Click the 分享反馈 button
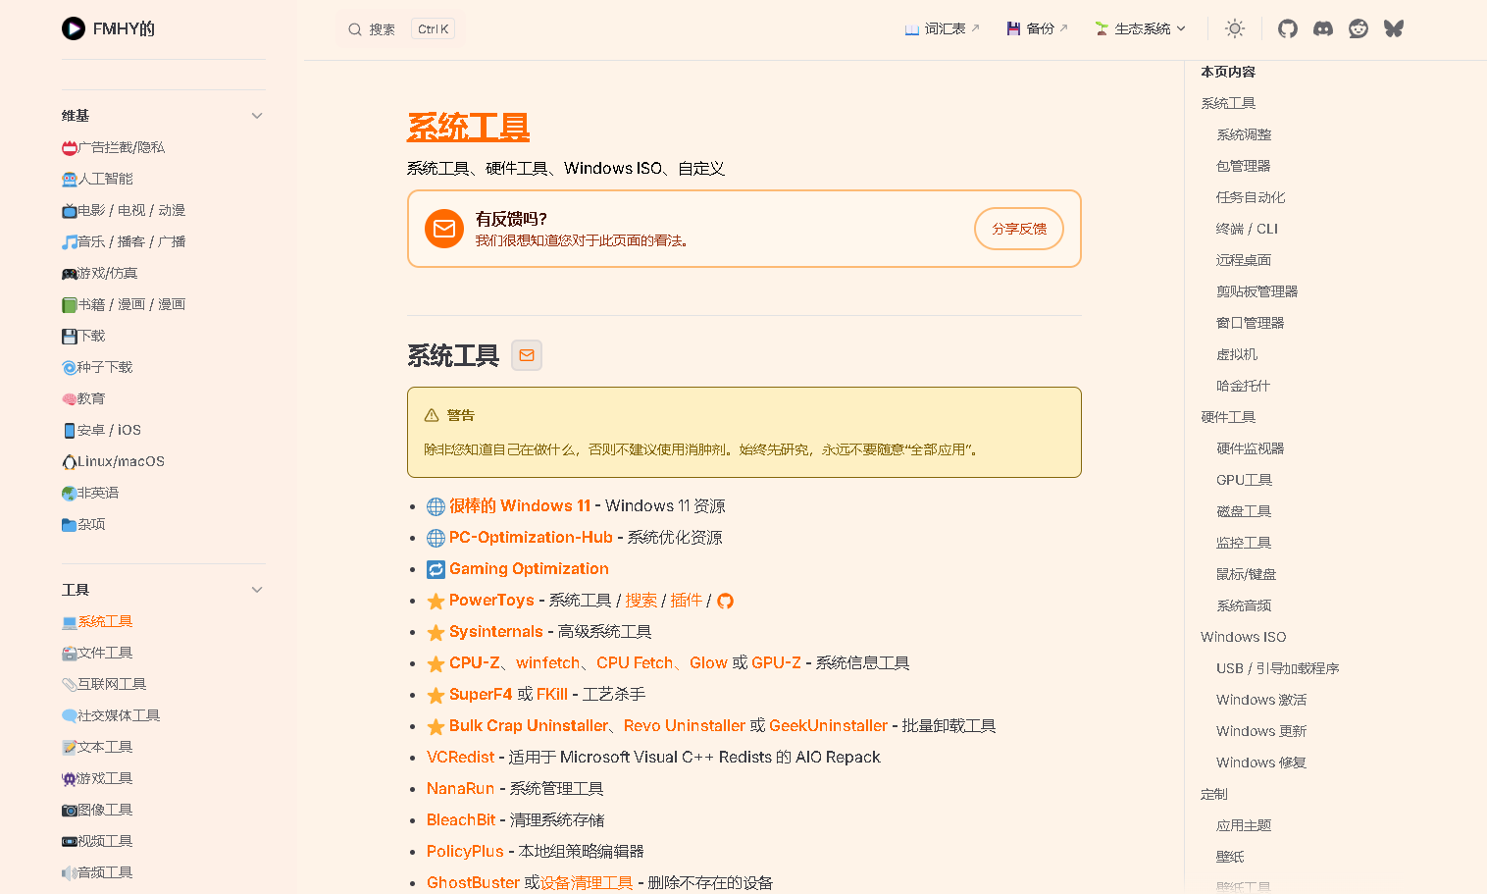The image size is (1487, 894). click(x=1018, y=228)
